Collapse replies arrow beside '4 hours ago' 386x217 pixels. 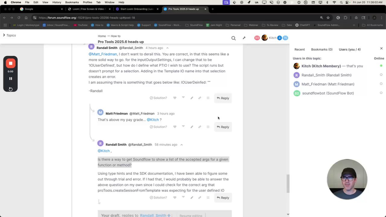click(167, 48)
